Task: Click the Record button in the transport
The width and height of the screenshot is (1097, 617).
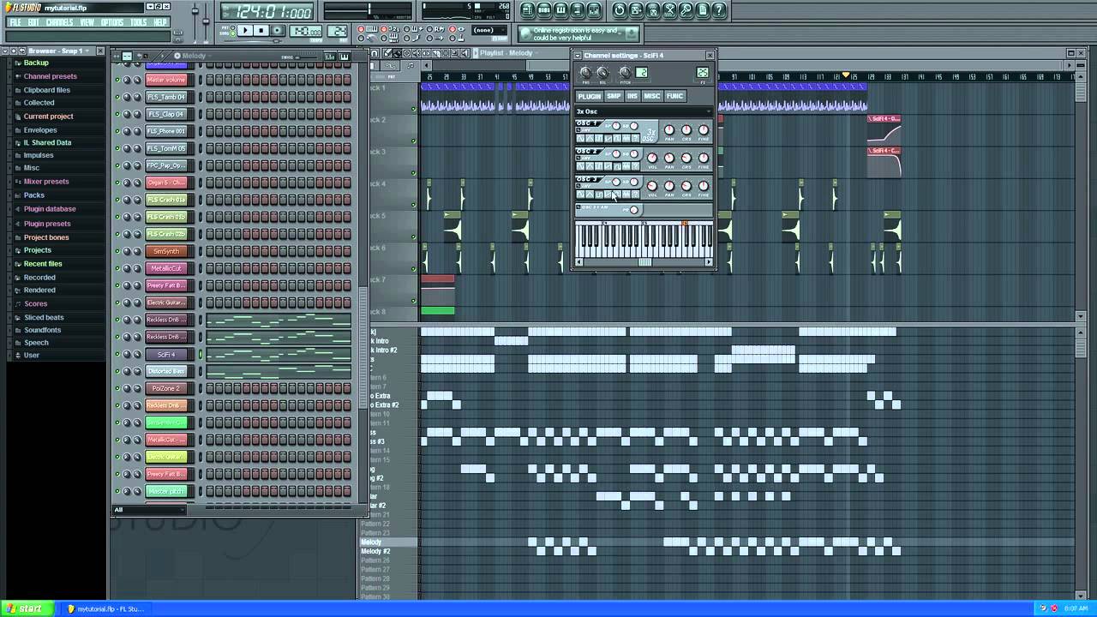Action: click(x=277, y=31)
